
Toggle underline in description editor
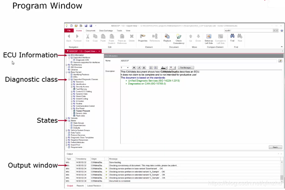pyautogui.click(x=144, y=67)
